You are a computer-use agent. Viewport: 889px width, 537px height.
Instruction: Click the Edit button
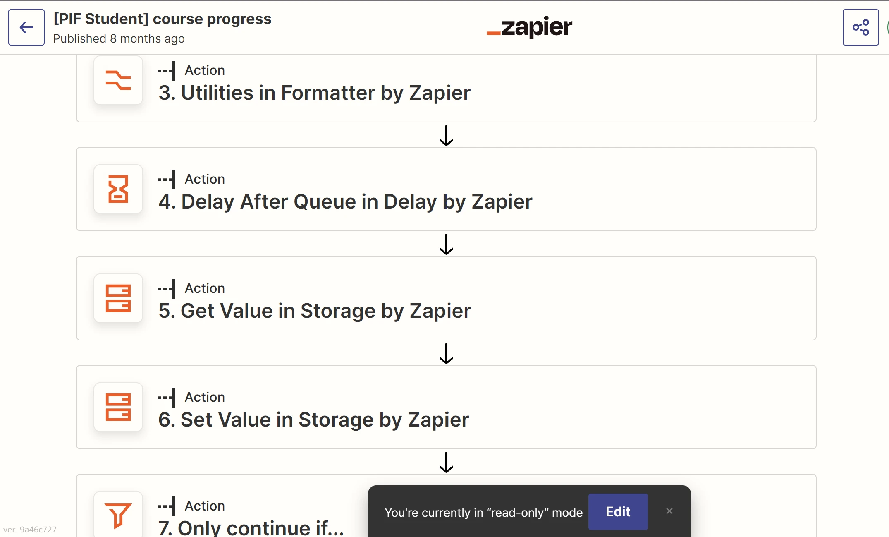(x=618, y=512)
